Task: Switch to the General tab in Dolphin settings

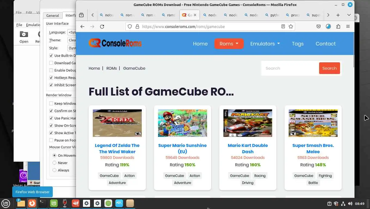Action: click(x=53, y=16)
